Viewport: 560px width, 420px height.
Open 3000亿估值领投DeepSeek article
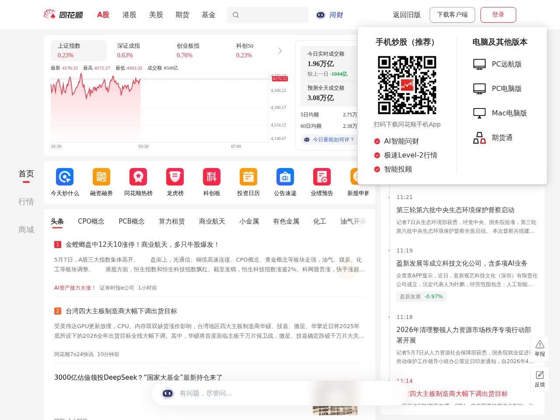138,378
